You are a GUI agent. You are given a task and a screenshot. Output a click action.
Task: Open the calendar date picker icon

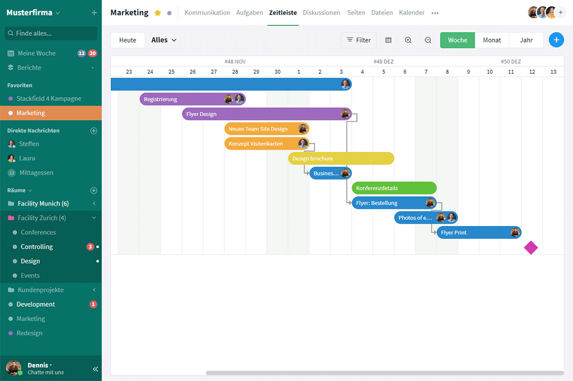coord(388,40)
